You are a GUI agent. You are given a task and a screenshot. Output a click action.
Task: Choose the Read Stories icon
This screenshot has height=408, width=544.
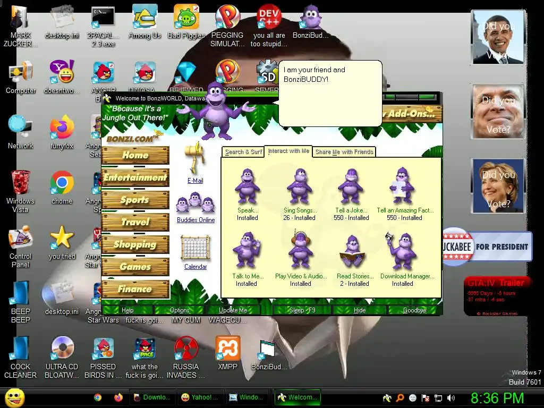coord(352,252)
